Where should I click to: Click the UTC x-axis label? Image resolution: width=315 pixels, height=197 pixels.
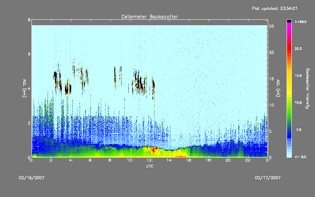[x=150, y=166]
